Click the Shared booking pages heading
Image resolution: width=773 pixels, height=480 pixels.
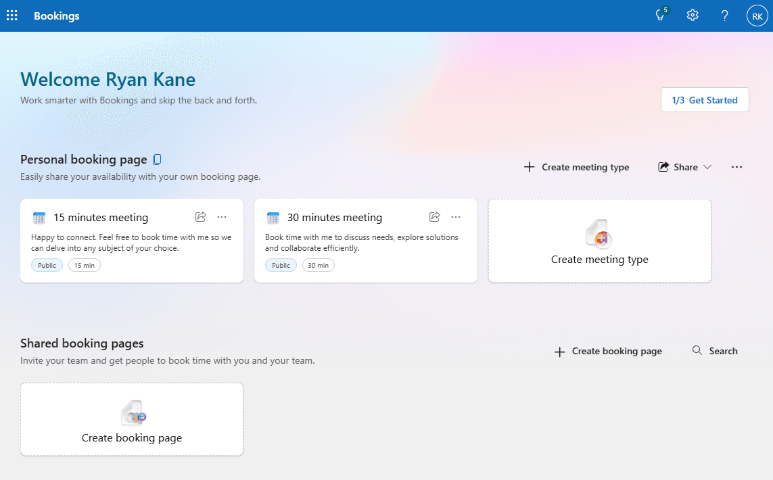click(82, 343)
